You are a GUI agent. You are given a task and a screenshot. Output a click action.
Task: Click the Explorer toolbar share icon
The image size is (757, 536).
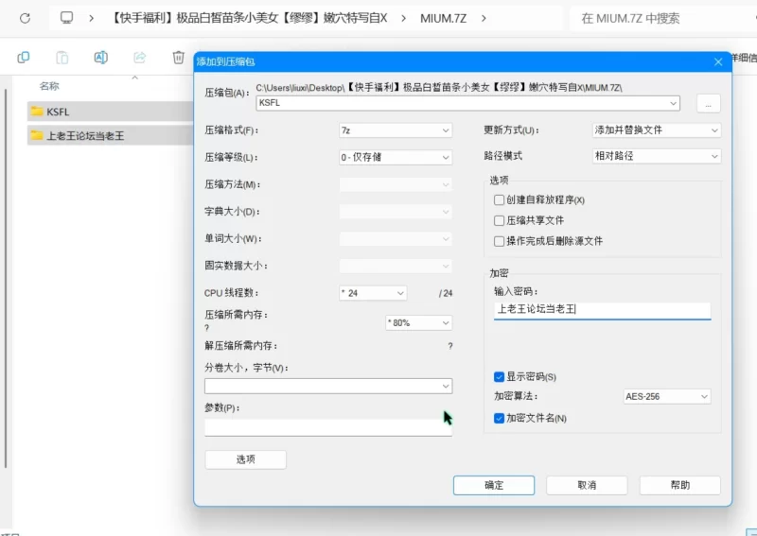tap(139, 58)
